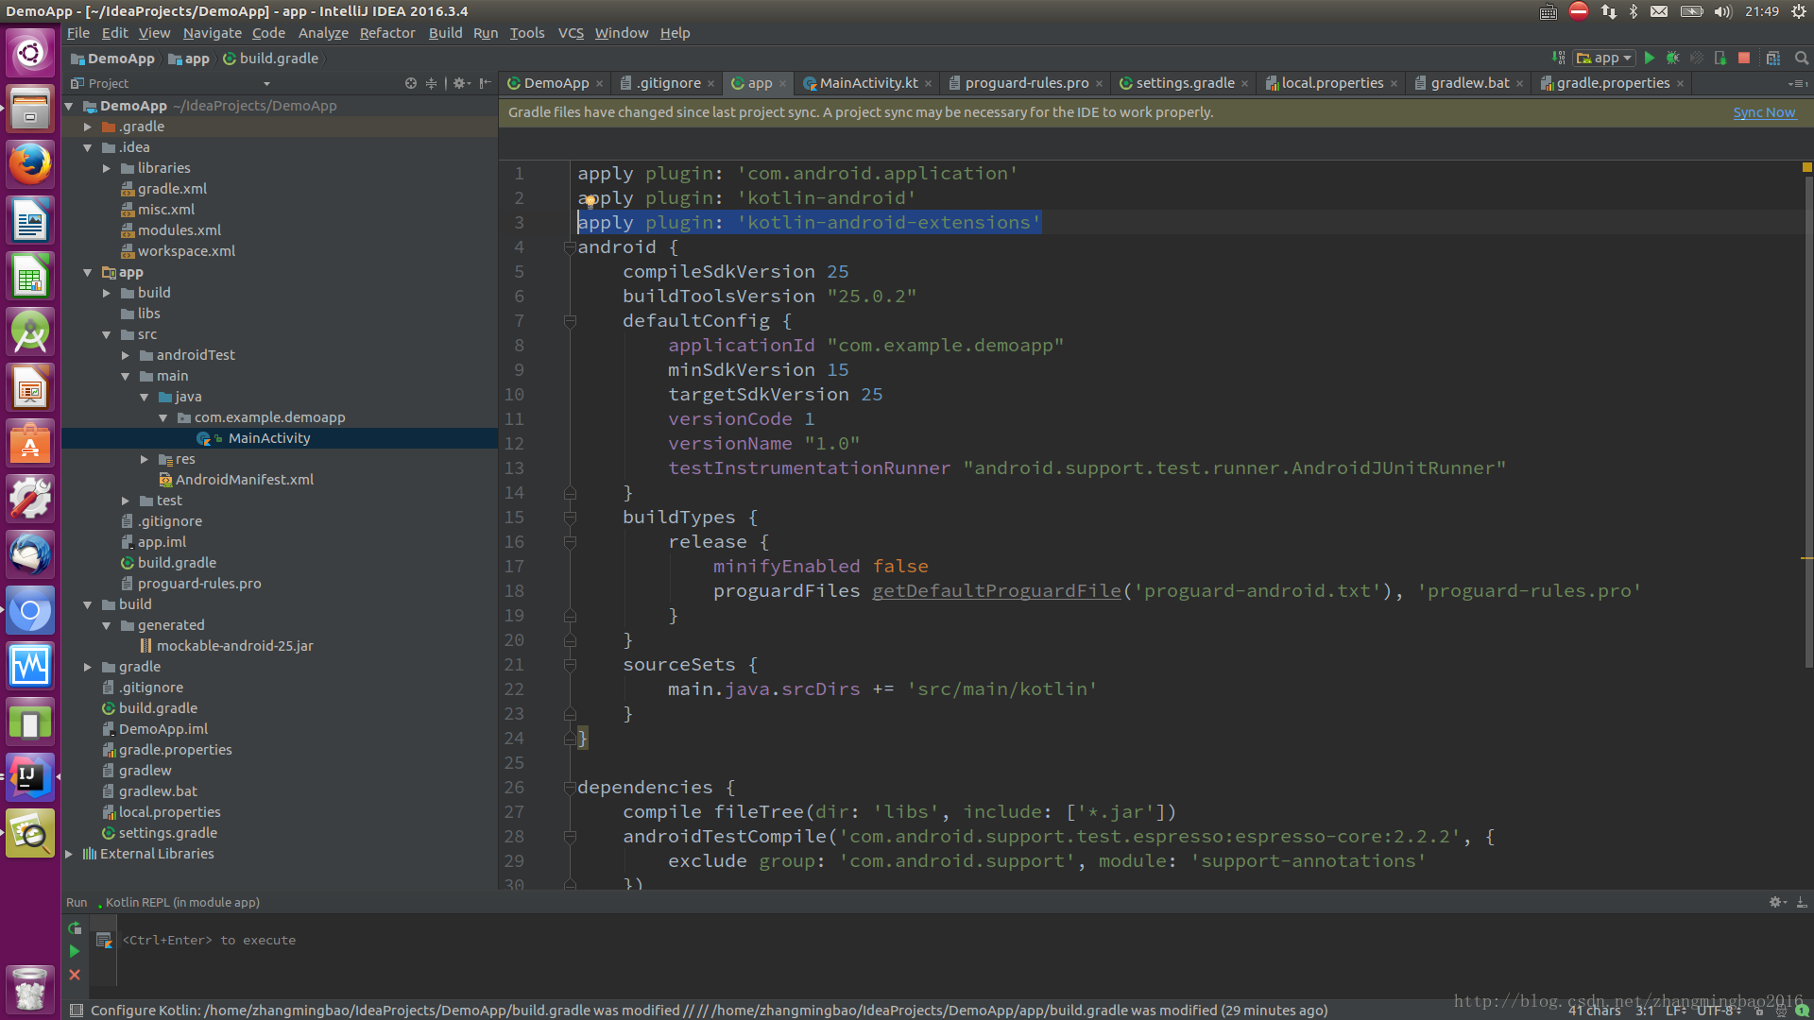Image resolution: width=1814 pixels, height=1020 pixels.
Task: Click scroll from source target icon
Action: (x=411, y=83)
